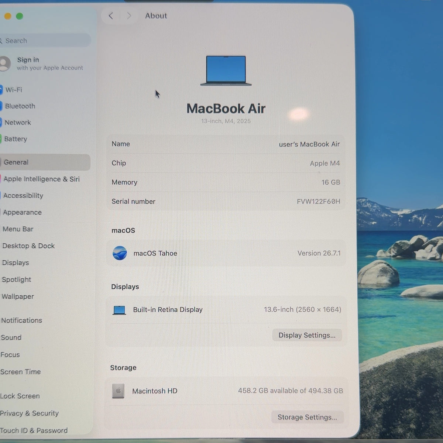This screenshot has height=443, width=443.
Task: Open Focus settings
Action: pos(10,355)
